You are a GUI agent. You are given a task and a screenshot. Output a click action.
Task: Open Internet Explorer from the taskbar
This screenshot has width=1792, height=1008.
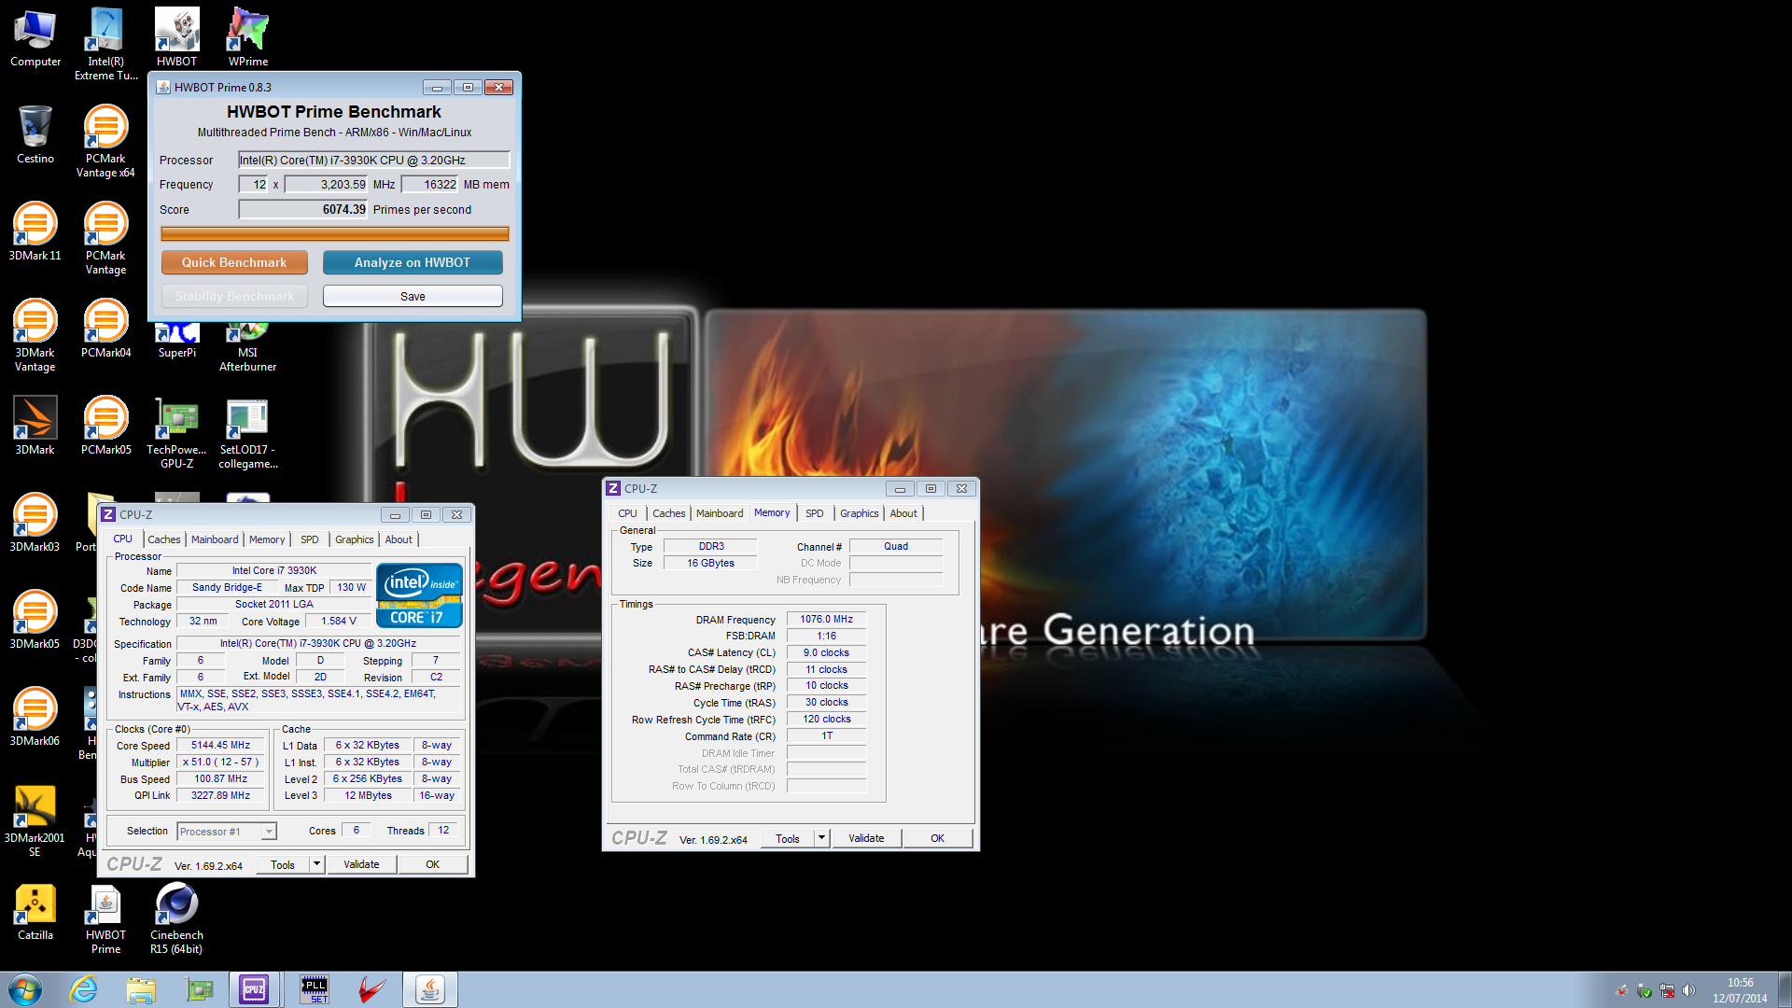(84, 989)
